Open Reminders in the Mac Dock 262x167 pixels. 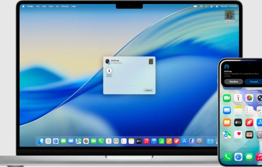124,141
